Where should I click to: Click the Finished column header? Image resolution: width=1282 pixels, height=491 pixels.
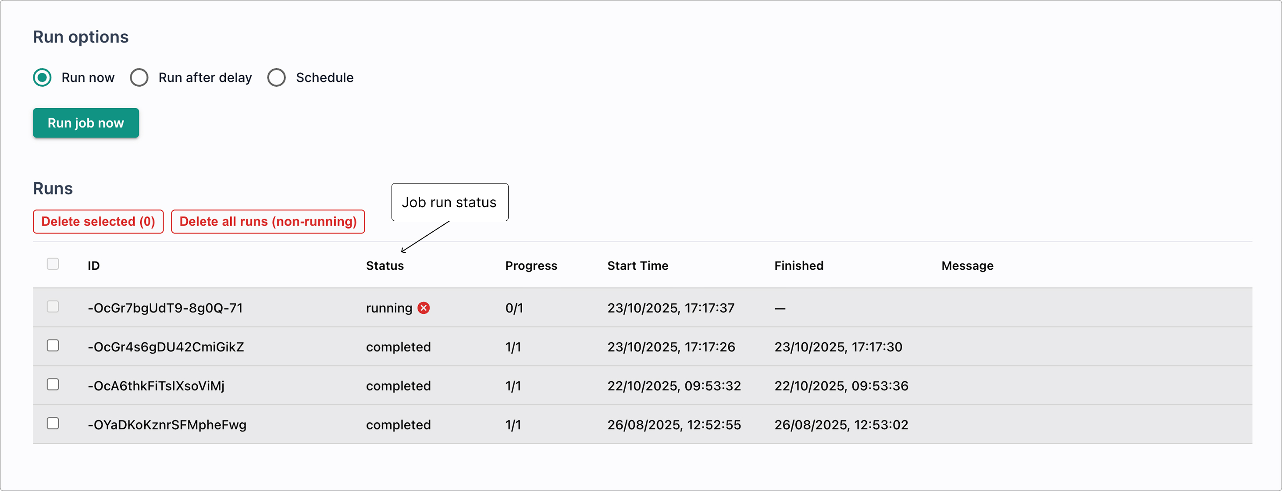point(798,266)
